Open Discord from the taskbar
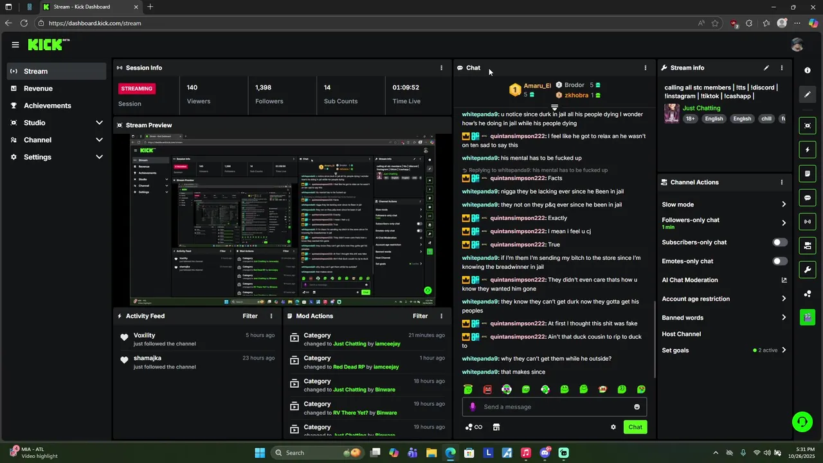823x463 pixels. pos(545,453)
